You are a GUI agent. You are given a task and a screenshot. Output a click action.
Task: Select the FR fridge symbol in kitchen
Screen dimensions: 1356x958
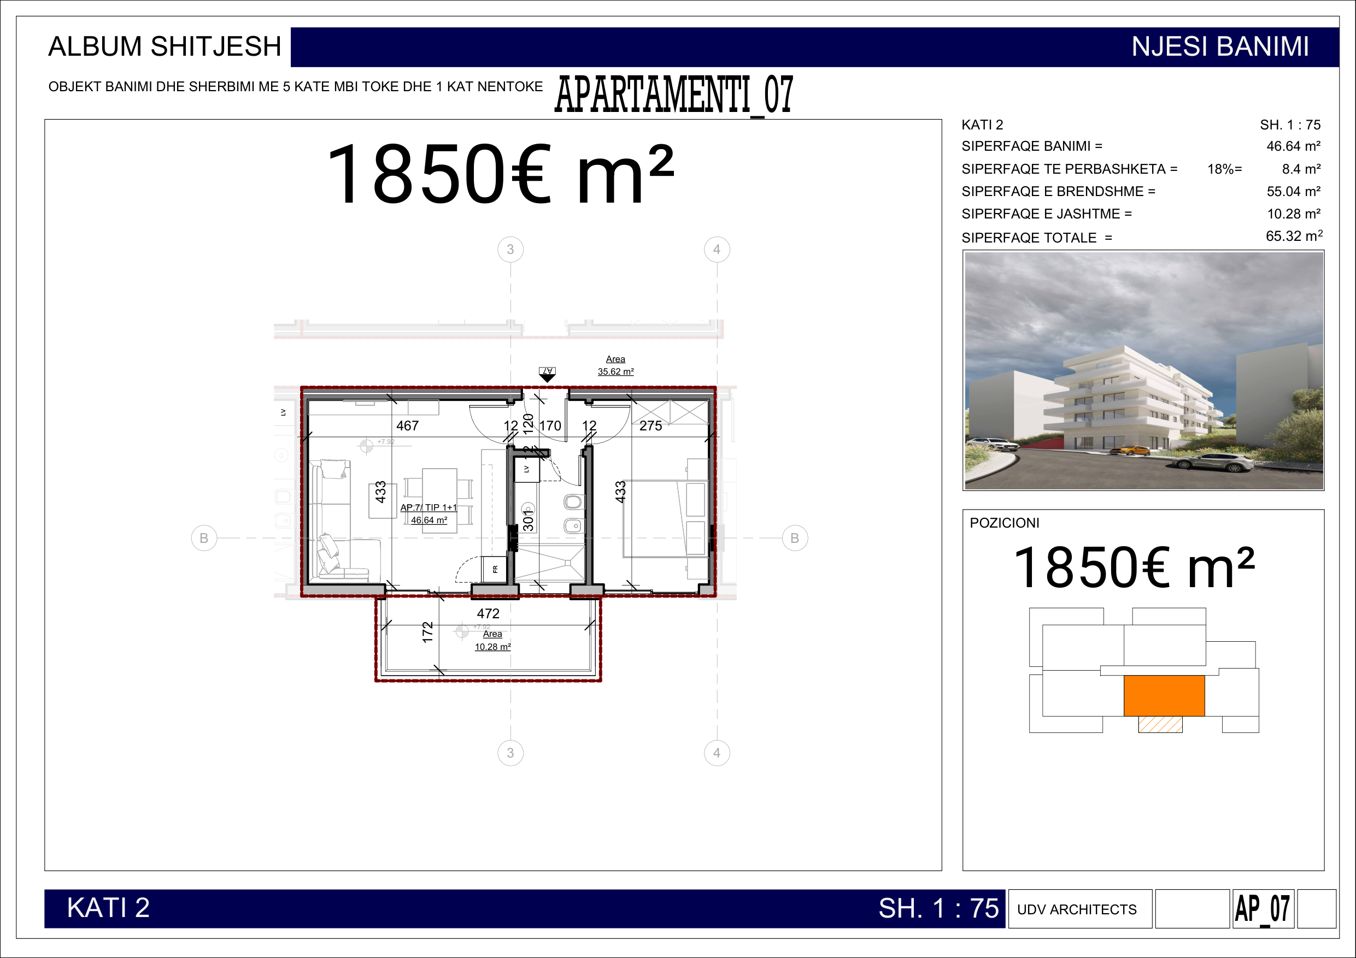click(x=494, y=569)
